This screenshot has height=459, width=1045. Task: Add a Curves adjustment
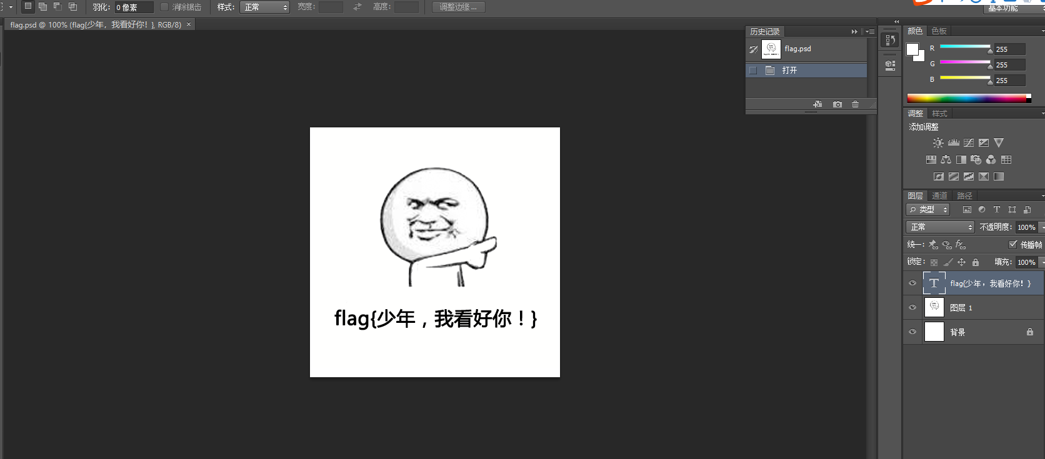(969, 143)
